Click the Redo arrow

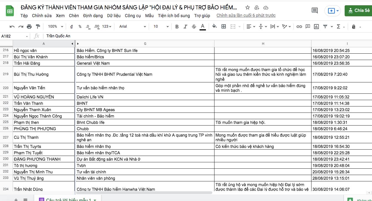click(x=21, y=27)
